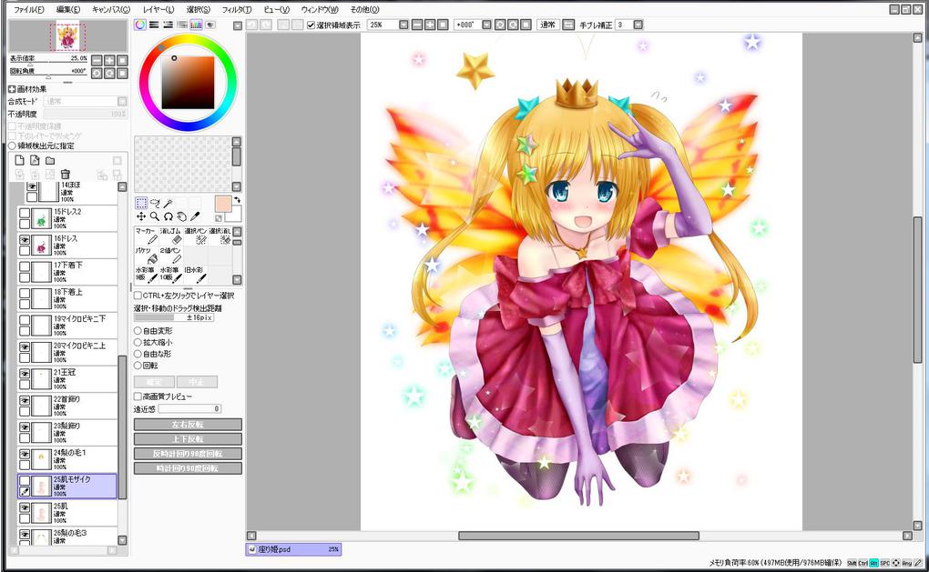Click the 左右反転 flip horizontal button
The image size is (929, 572).
point(188,425)
